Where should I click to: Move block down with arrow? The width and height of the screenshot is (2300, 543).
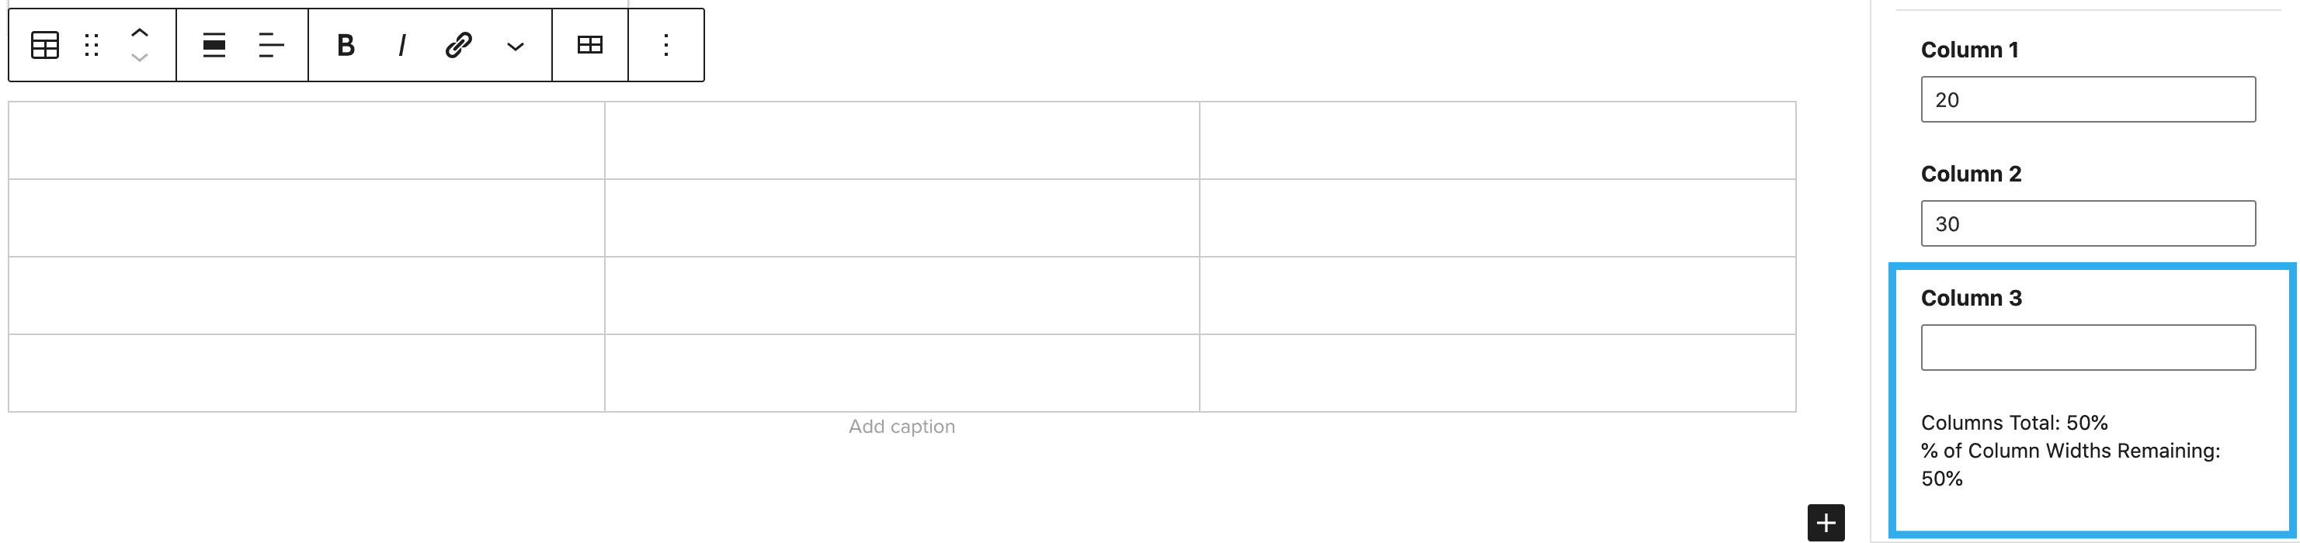[139, 58]
